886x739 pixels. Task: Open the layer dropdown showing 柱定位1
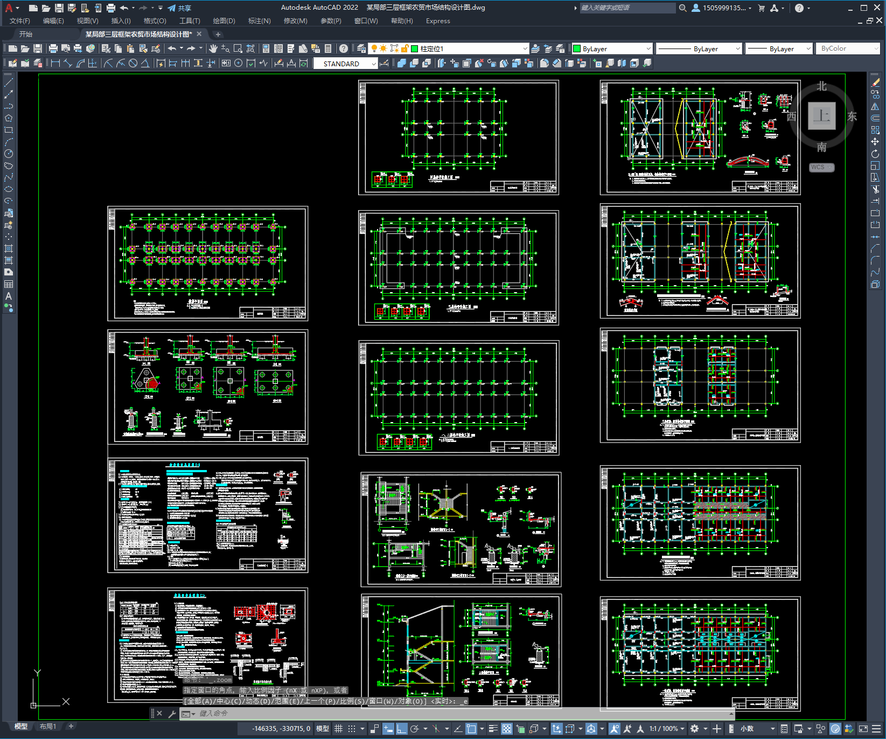(448, 49)
